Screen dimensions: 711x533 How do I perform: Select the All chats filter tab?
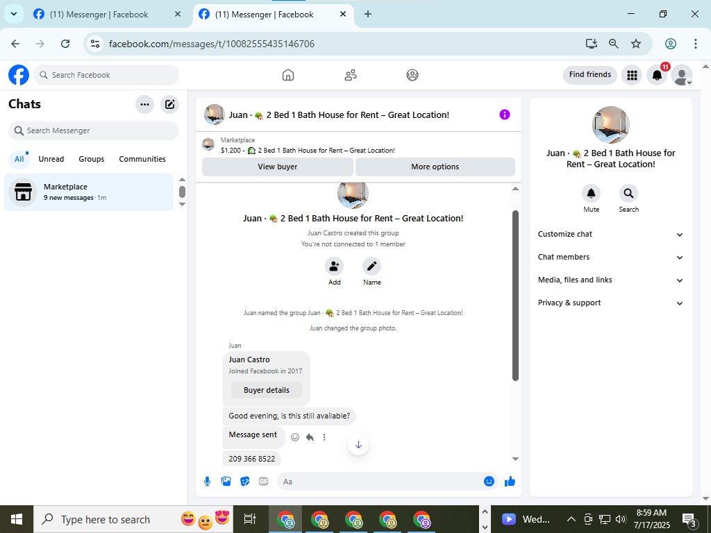(19, 159)
